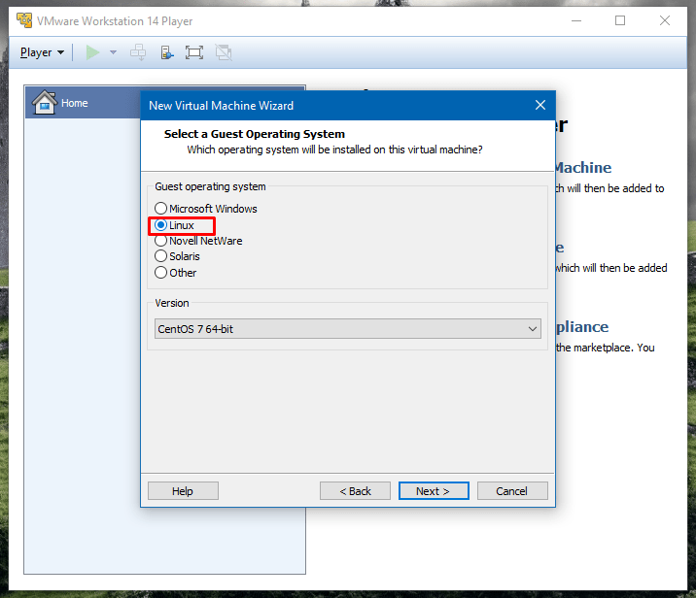Open the CentOS 7 64-bit version dropdown
696x598 pixels.
tap(348, 329)
